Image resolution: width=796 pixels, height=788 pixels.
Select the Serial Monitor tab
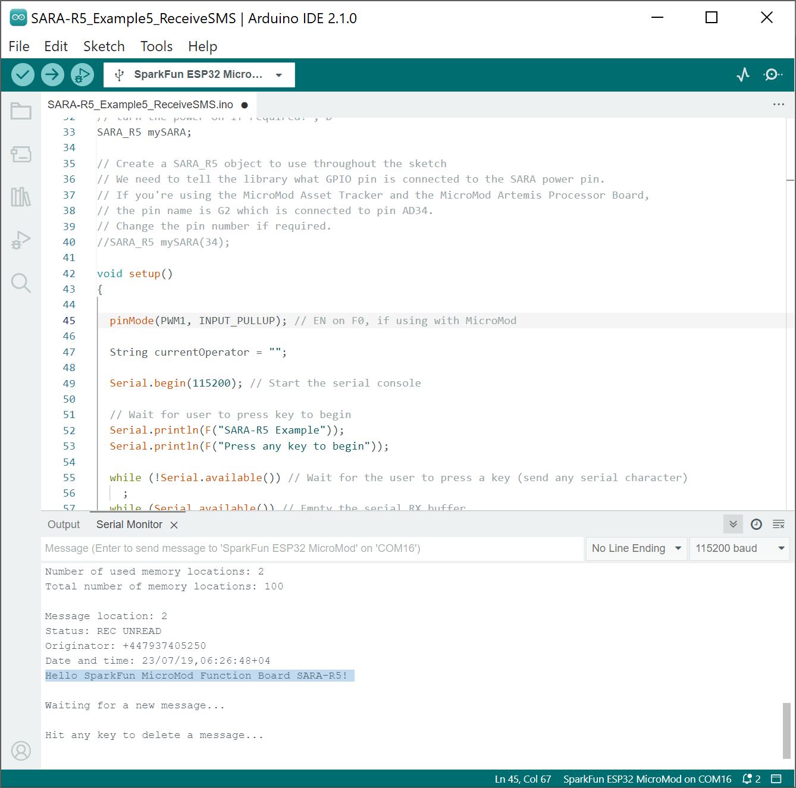pyautogui.click(x=129, y=525)
